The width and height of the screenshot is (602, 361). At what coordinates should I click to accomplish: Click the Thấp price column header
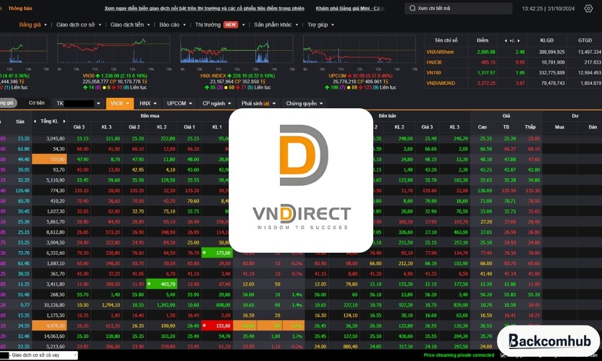click(x=530, y=127)
